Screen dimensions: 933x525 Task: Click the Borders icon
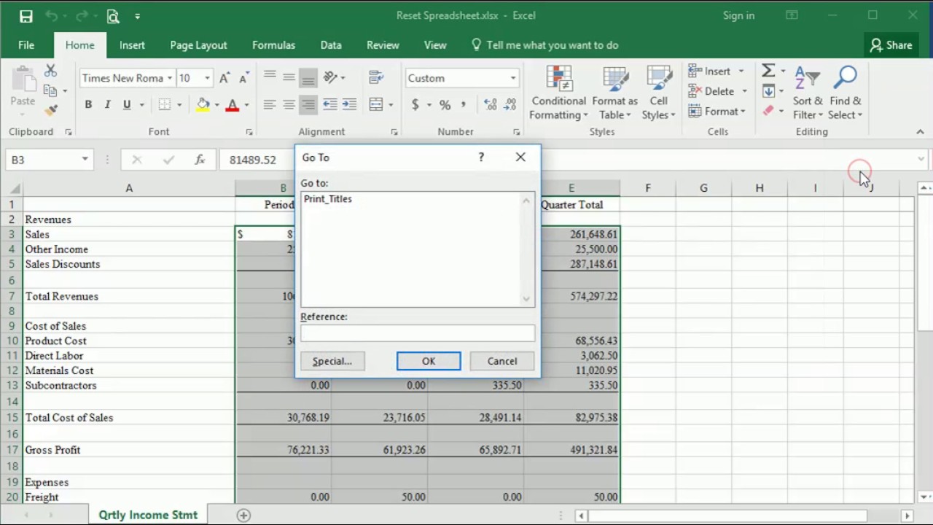point(165,105)
